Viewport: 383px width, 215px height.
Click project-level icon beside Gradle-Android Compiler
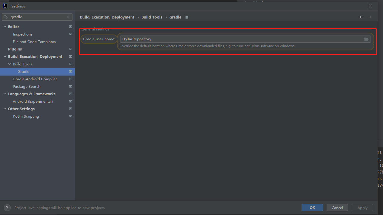70,79
